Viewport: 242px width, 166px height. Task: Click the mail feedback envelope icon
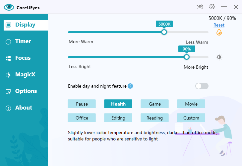[x=200, y=7]
